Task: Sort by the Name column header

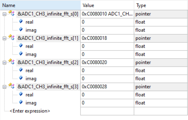Action: tap(41, 5)
